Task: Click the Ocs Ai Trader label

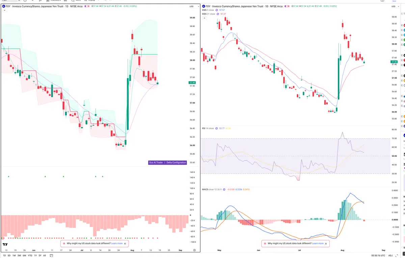Action: [x=156, y=162]
